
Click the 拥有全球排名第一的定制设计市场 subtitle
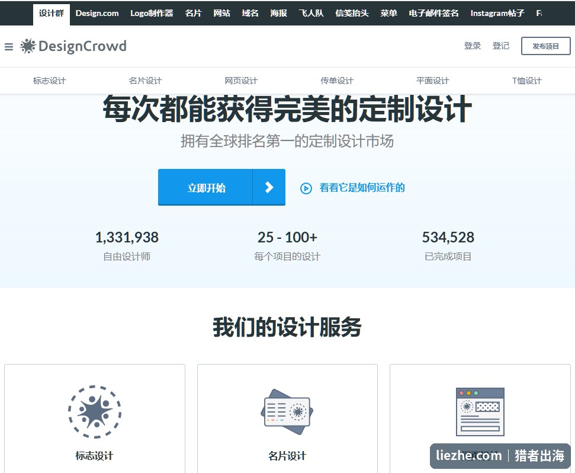tap(287, 141)
